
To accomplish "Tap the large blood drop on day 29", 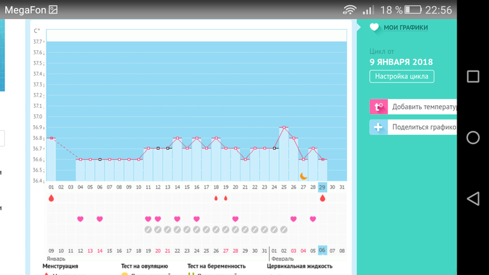I will (323, 198).
